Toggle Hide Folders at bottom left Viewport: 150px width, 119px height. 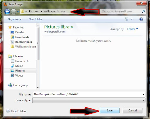click(16, 111)
